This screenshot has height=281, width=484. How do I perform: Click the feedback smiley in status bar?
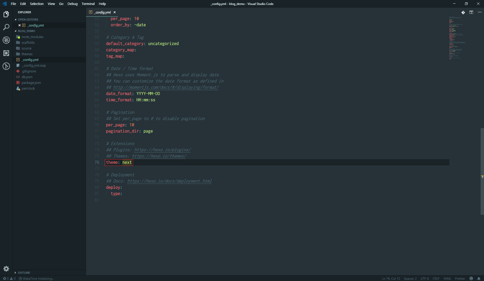click(x=471, y=278)
